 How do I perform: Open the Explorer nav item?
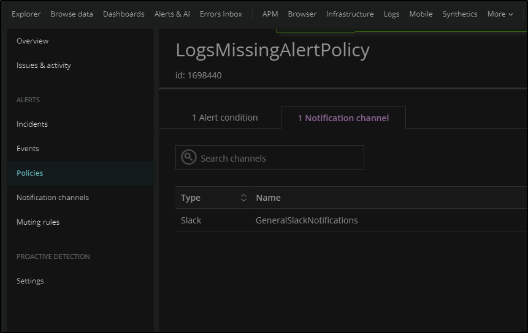(26, 14)
